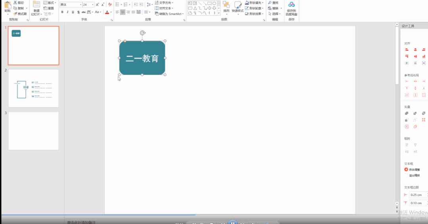Toggle align text left

click(117, 12)
